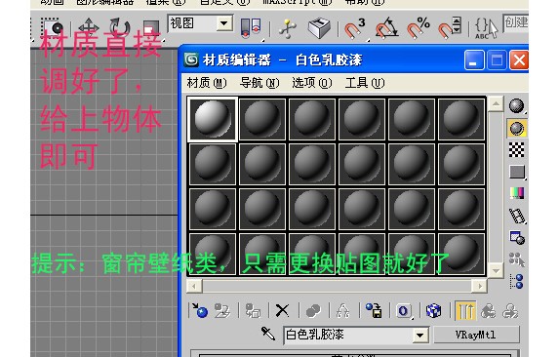Toggle the Show End Result icon
This screenshot has width=559, height=357.
pyautogui.click(x=465, y=311)
